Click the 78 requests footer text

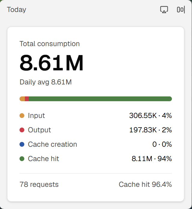pos(39,185)
